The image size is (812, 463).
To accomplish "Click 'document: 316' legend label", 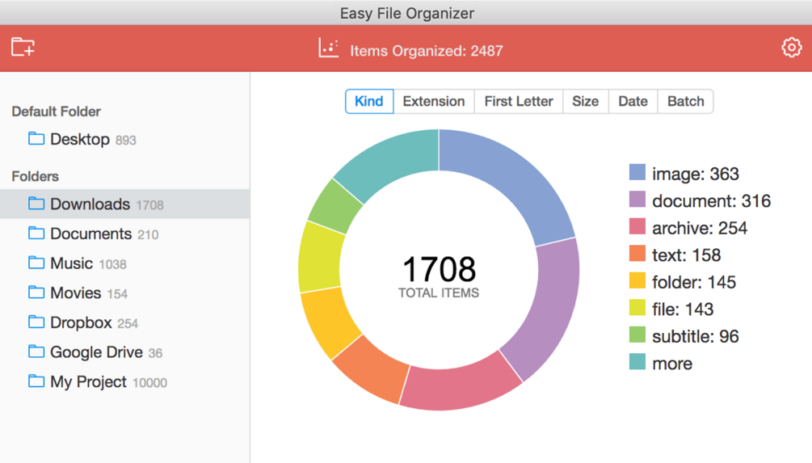I will point(712,201).
